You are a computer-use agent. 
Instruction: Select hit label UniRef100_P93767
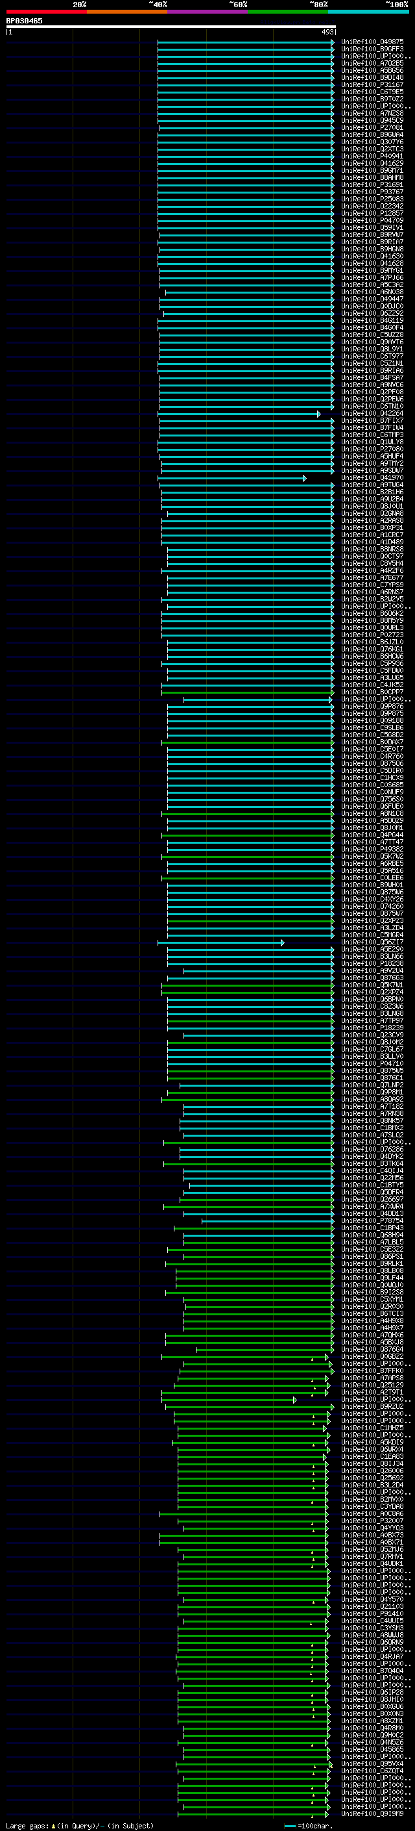(372, 192)
